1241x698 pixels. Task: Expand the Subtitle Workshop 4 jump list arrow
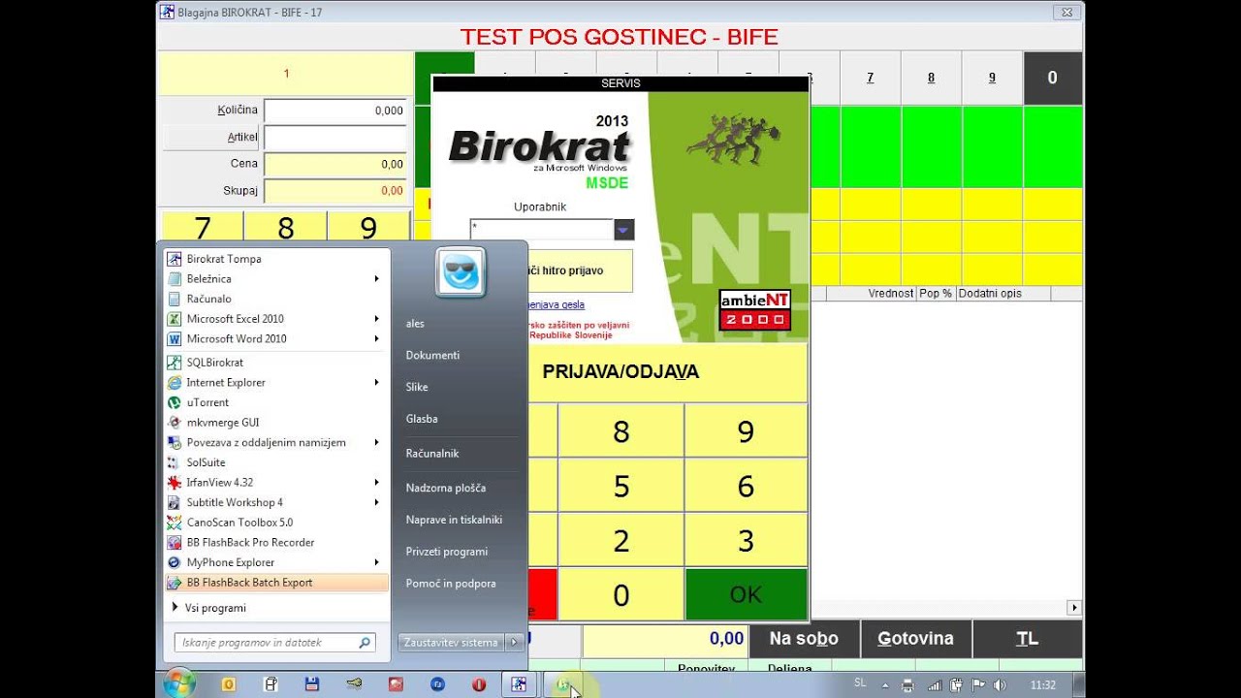[376, 502]
